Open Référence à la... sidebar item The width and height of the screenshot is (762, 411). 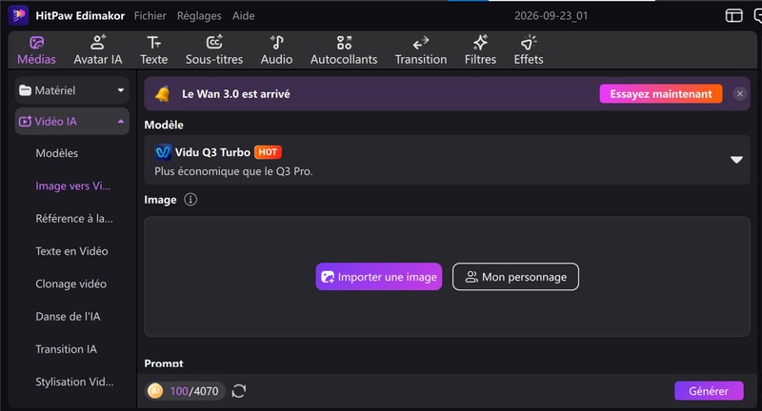pyautogui.click(x=74, y=219)
